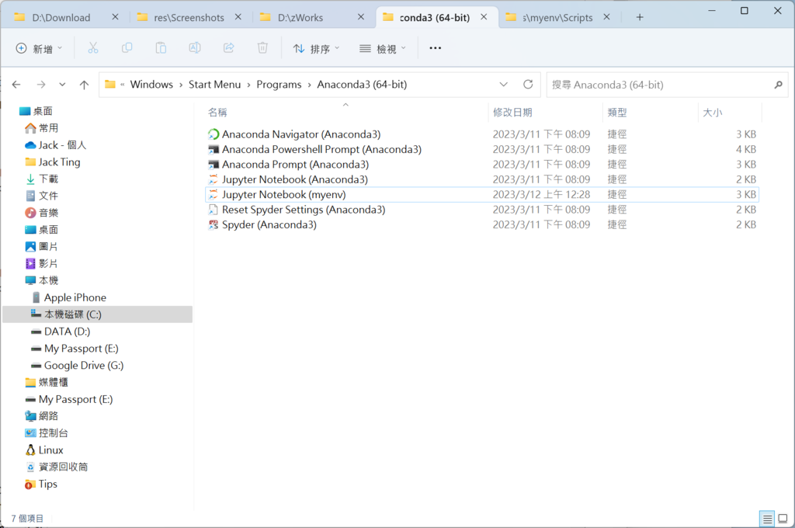The height and width of the screenshot is (528, 795).
Task: Open the three-dot See more menu
Action: coord(435,48)
